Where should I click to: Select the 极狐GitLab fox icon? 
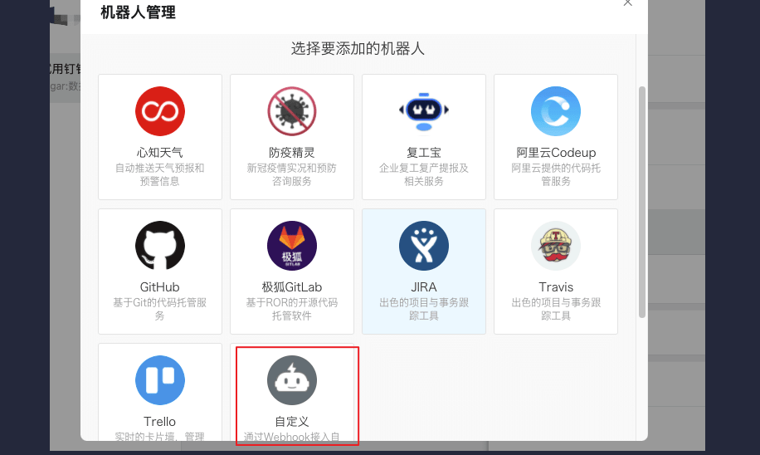click(x=292, y=246)
